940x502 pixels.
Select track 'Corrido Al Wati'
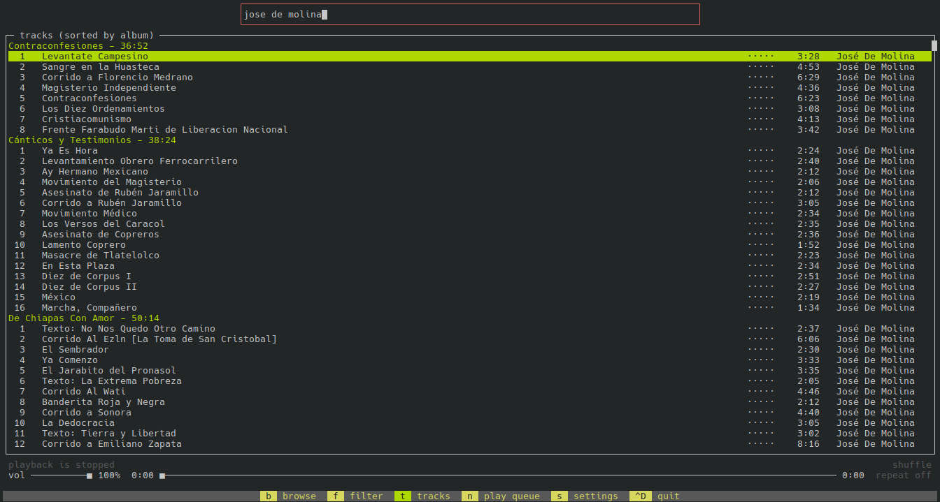tap(470, 392)
